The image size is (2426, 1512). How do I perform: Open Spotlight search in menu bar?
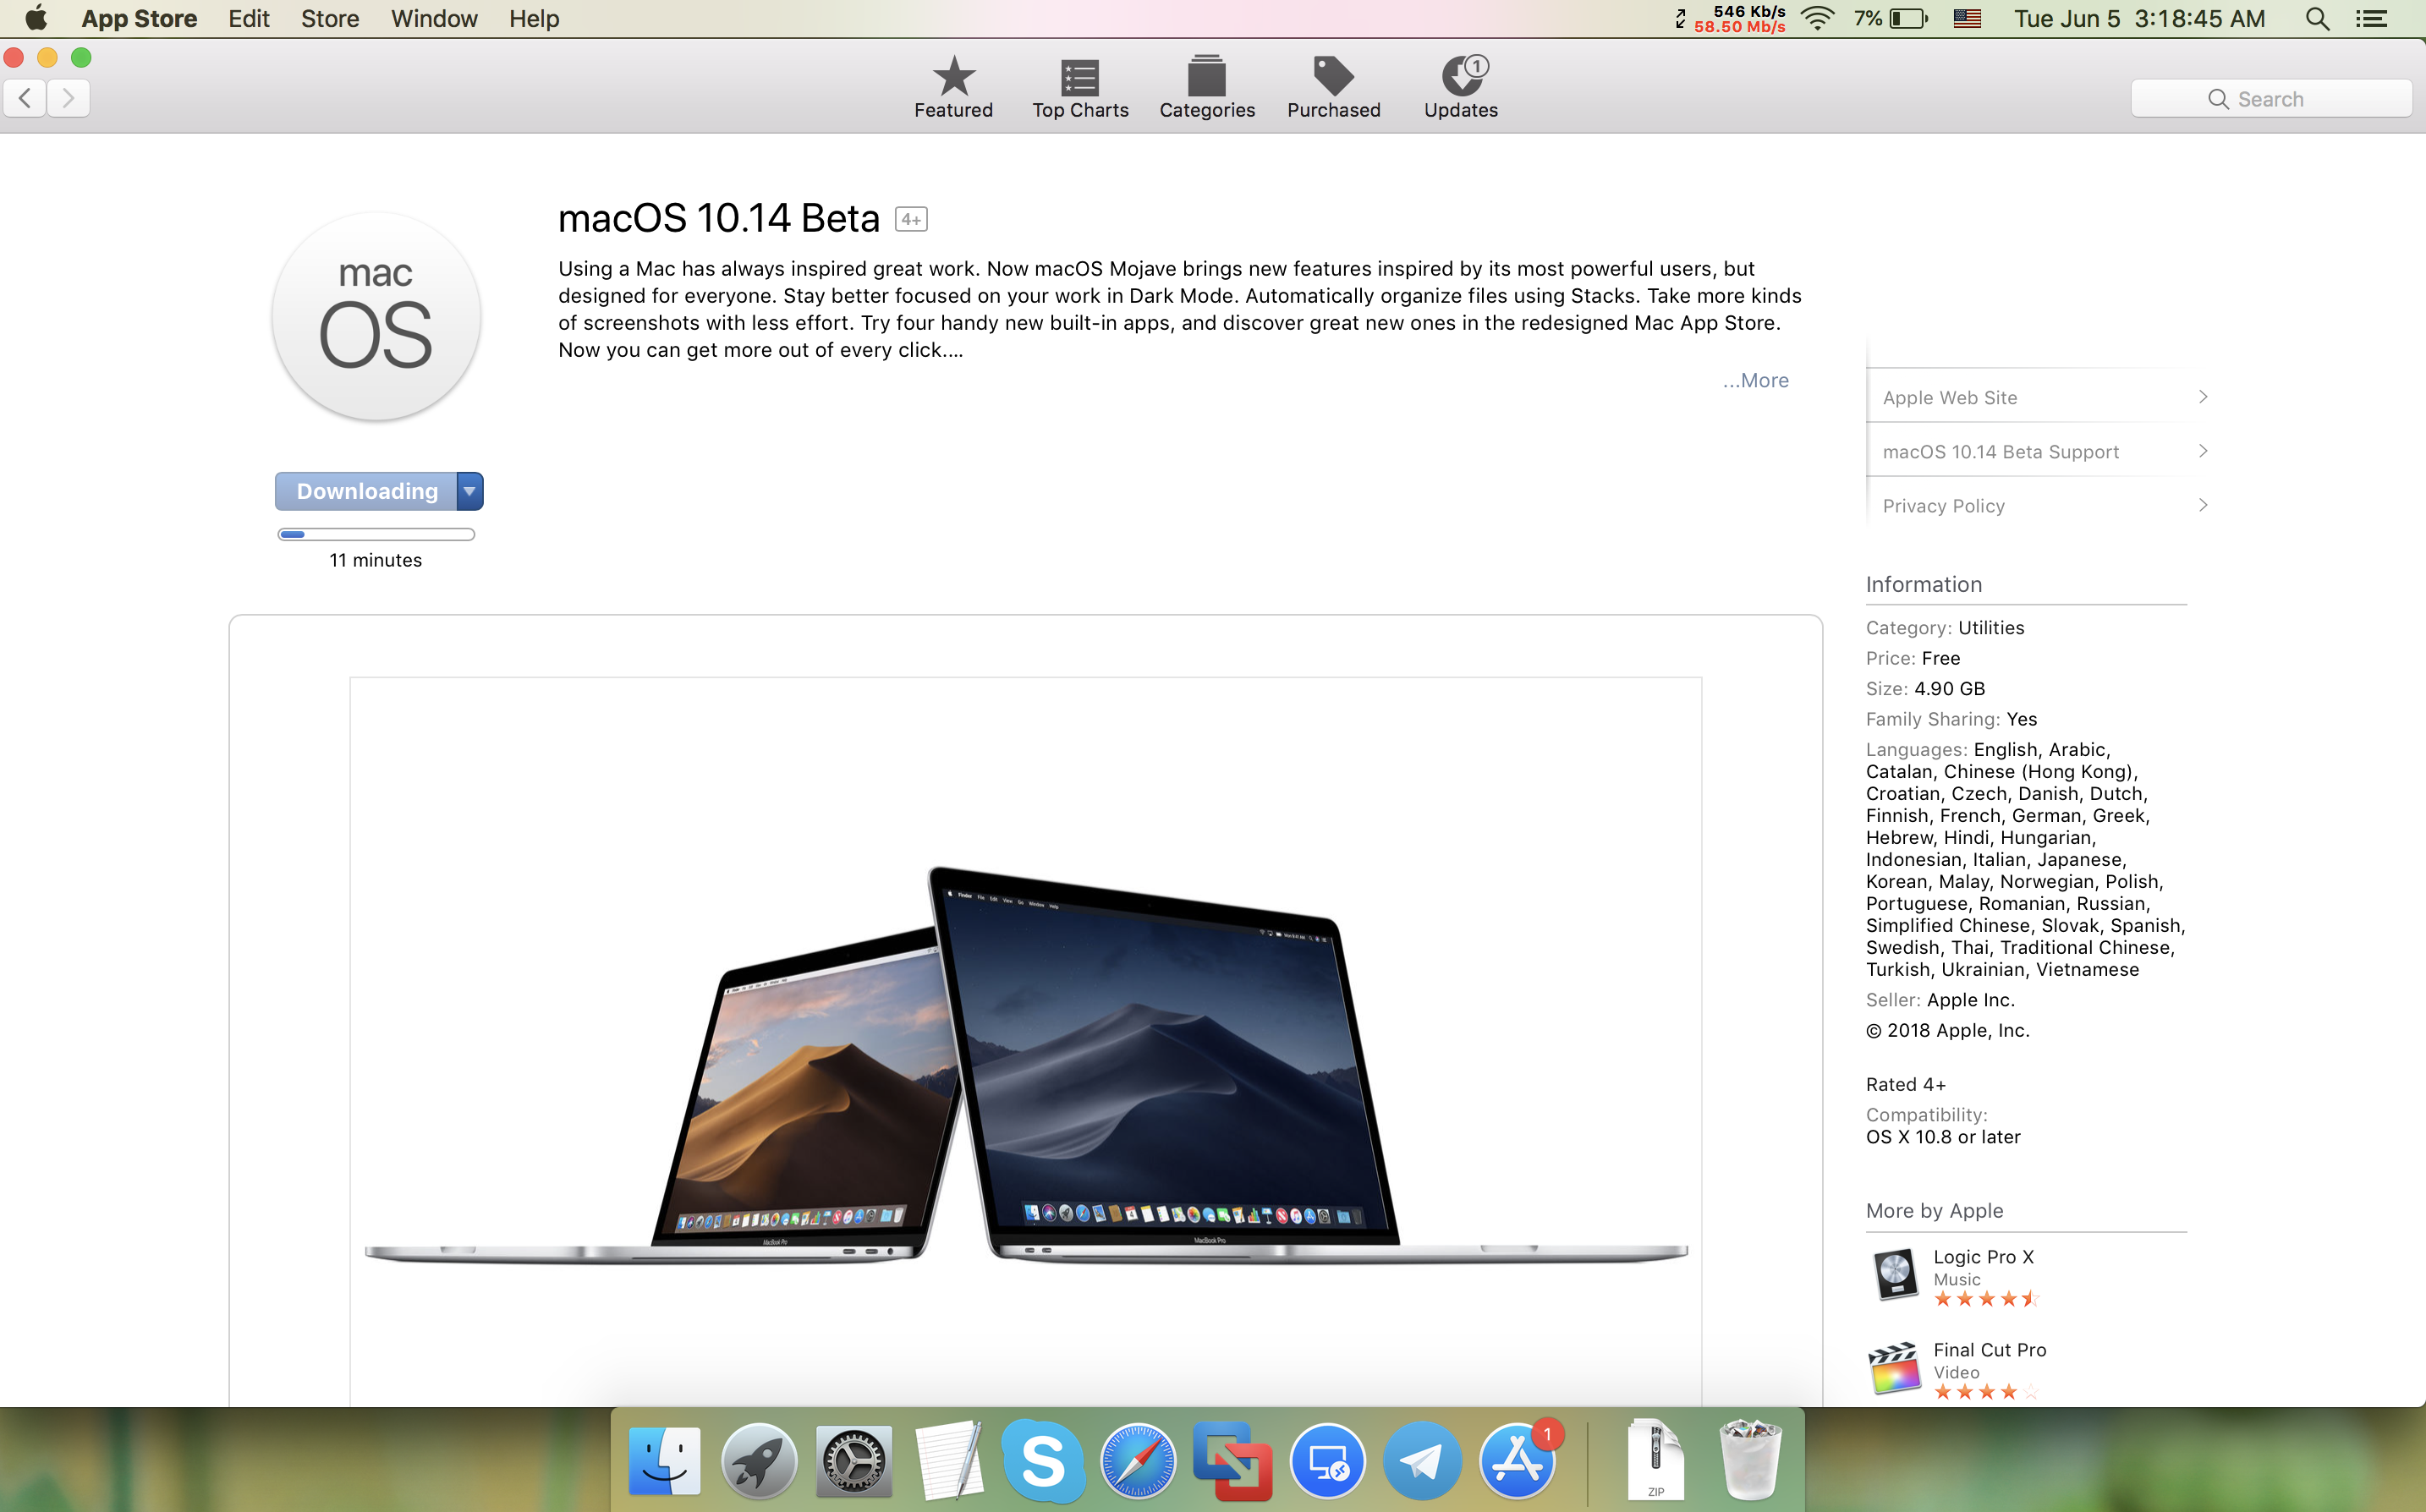tap(2317, 19)
